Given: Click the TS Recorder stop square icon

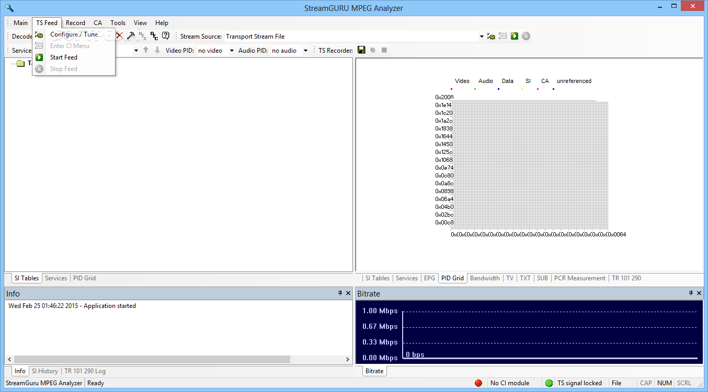Looking at the screenshot, I should tap(384, 50).
